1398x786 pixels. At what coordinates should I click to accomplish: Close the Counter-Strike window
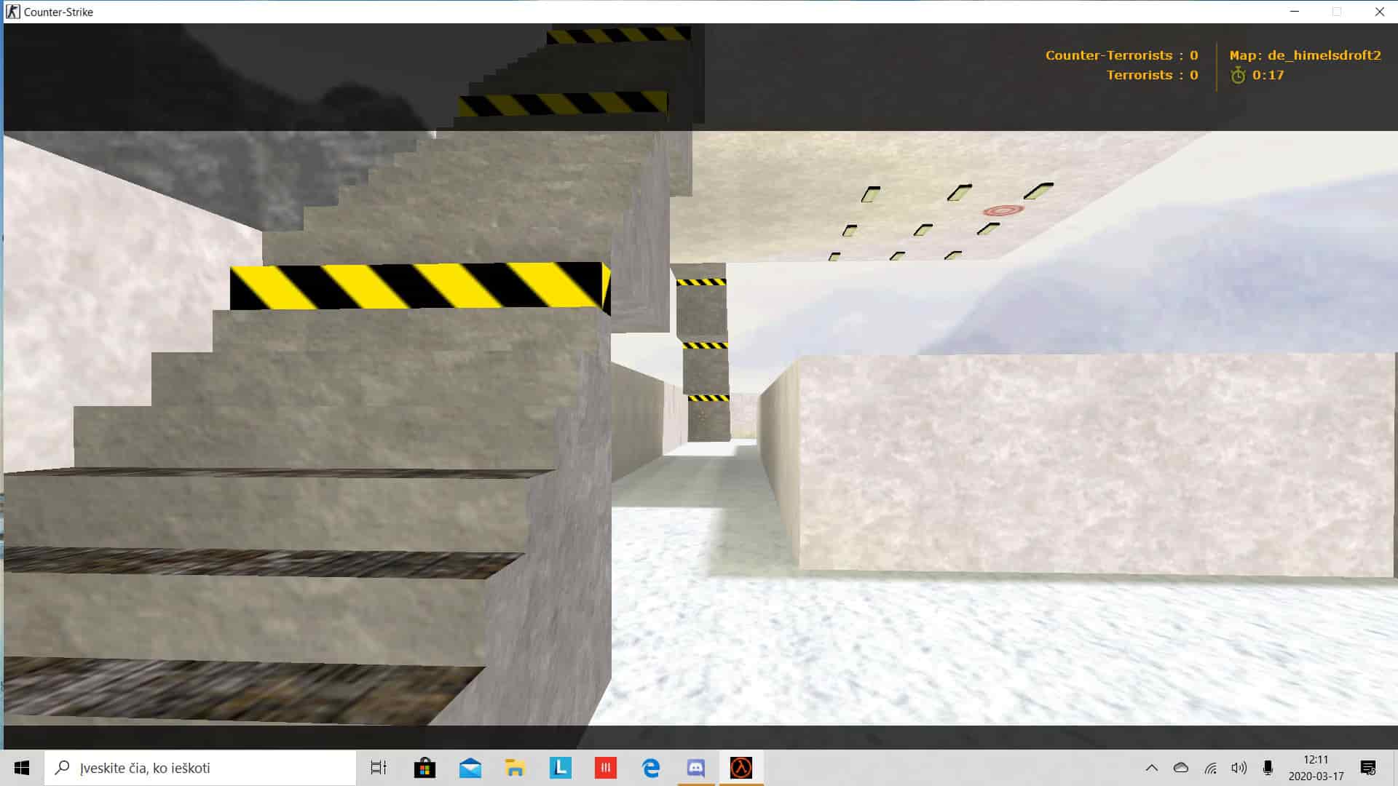click(x=1379, y=12)
